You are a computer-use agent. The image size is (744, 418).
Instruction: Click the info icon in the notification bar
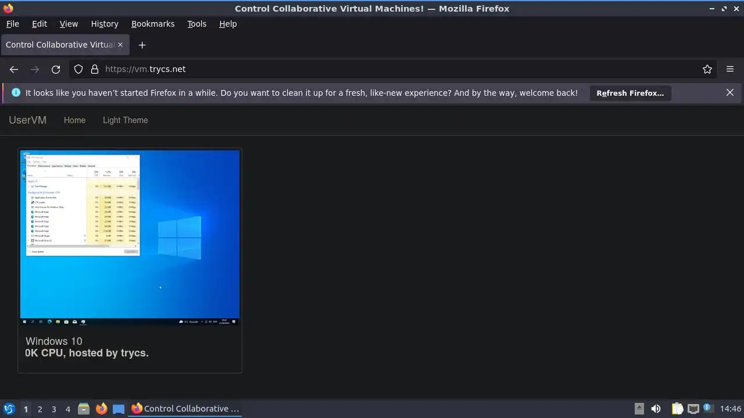(16, 92)
